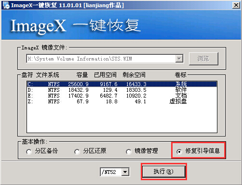Click the 执行(R) button
Image resolution: width=242 pixels, height=185 pixels.
coord(164,172)
